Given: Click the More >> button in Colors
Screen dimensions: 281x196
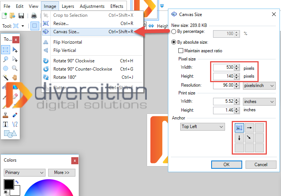Looking at the screenshot, I should (62, 172).
